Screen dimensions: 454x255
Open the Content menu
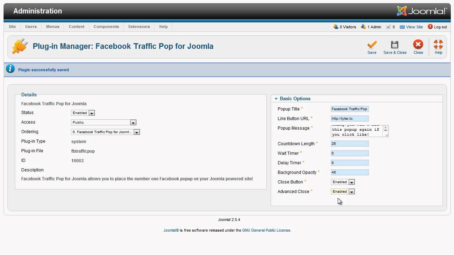pos(77,27)
